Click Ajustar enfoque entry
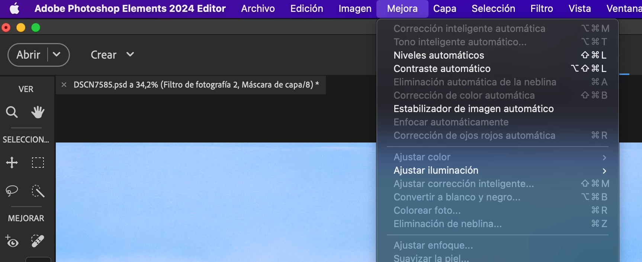Image resolution: width=642 pixels, height=262 pixels. 498,245
